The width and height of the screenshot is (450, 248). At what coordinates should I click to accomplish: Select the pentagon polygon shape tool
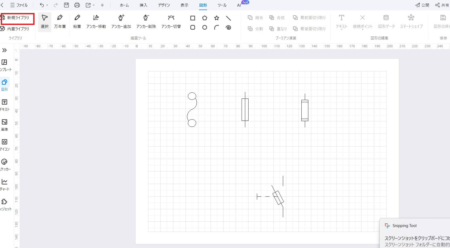(204, 18)
